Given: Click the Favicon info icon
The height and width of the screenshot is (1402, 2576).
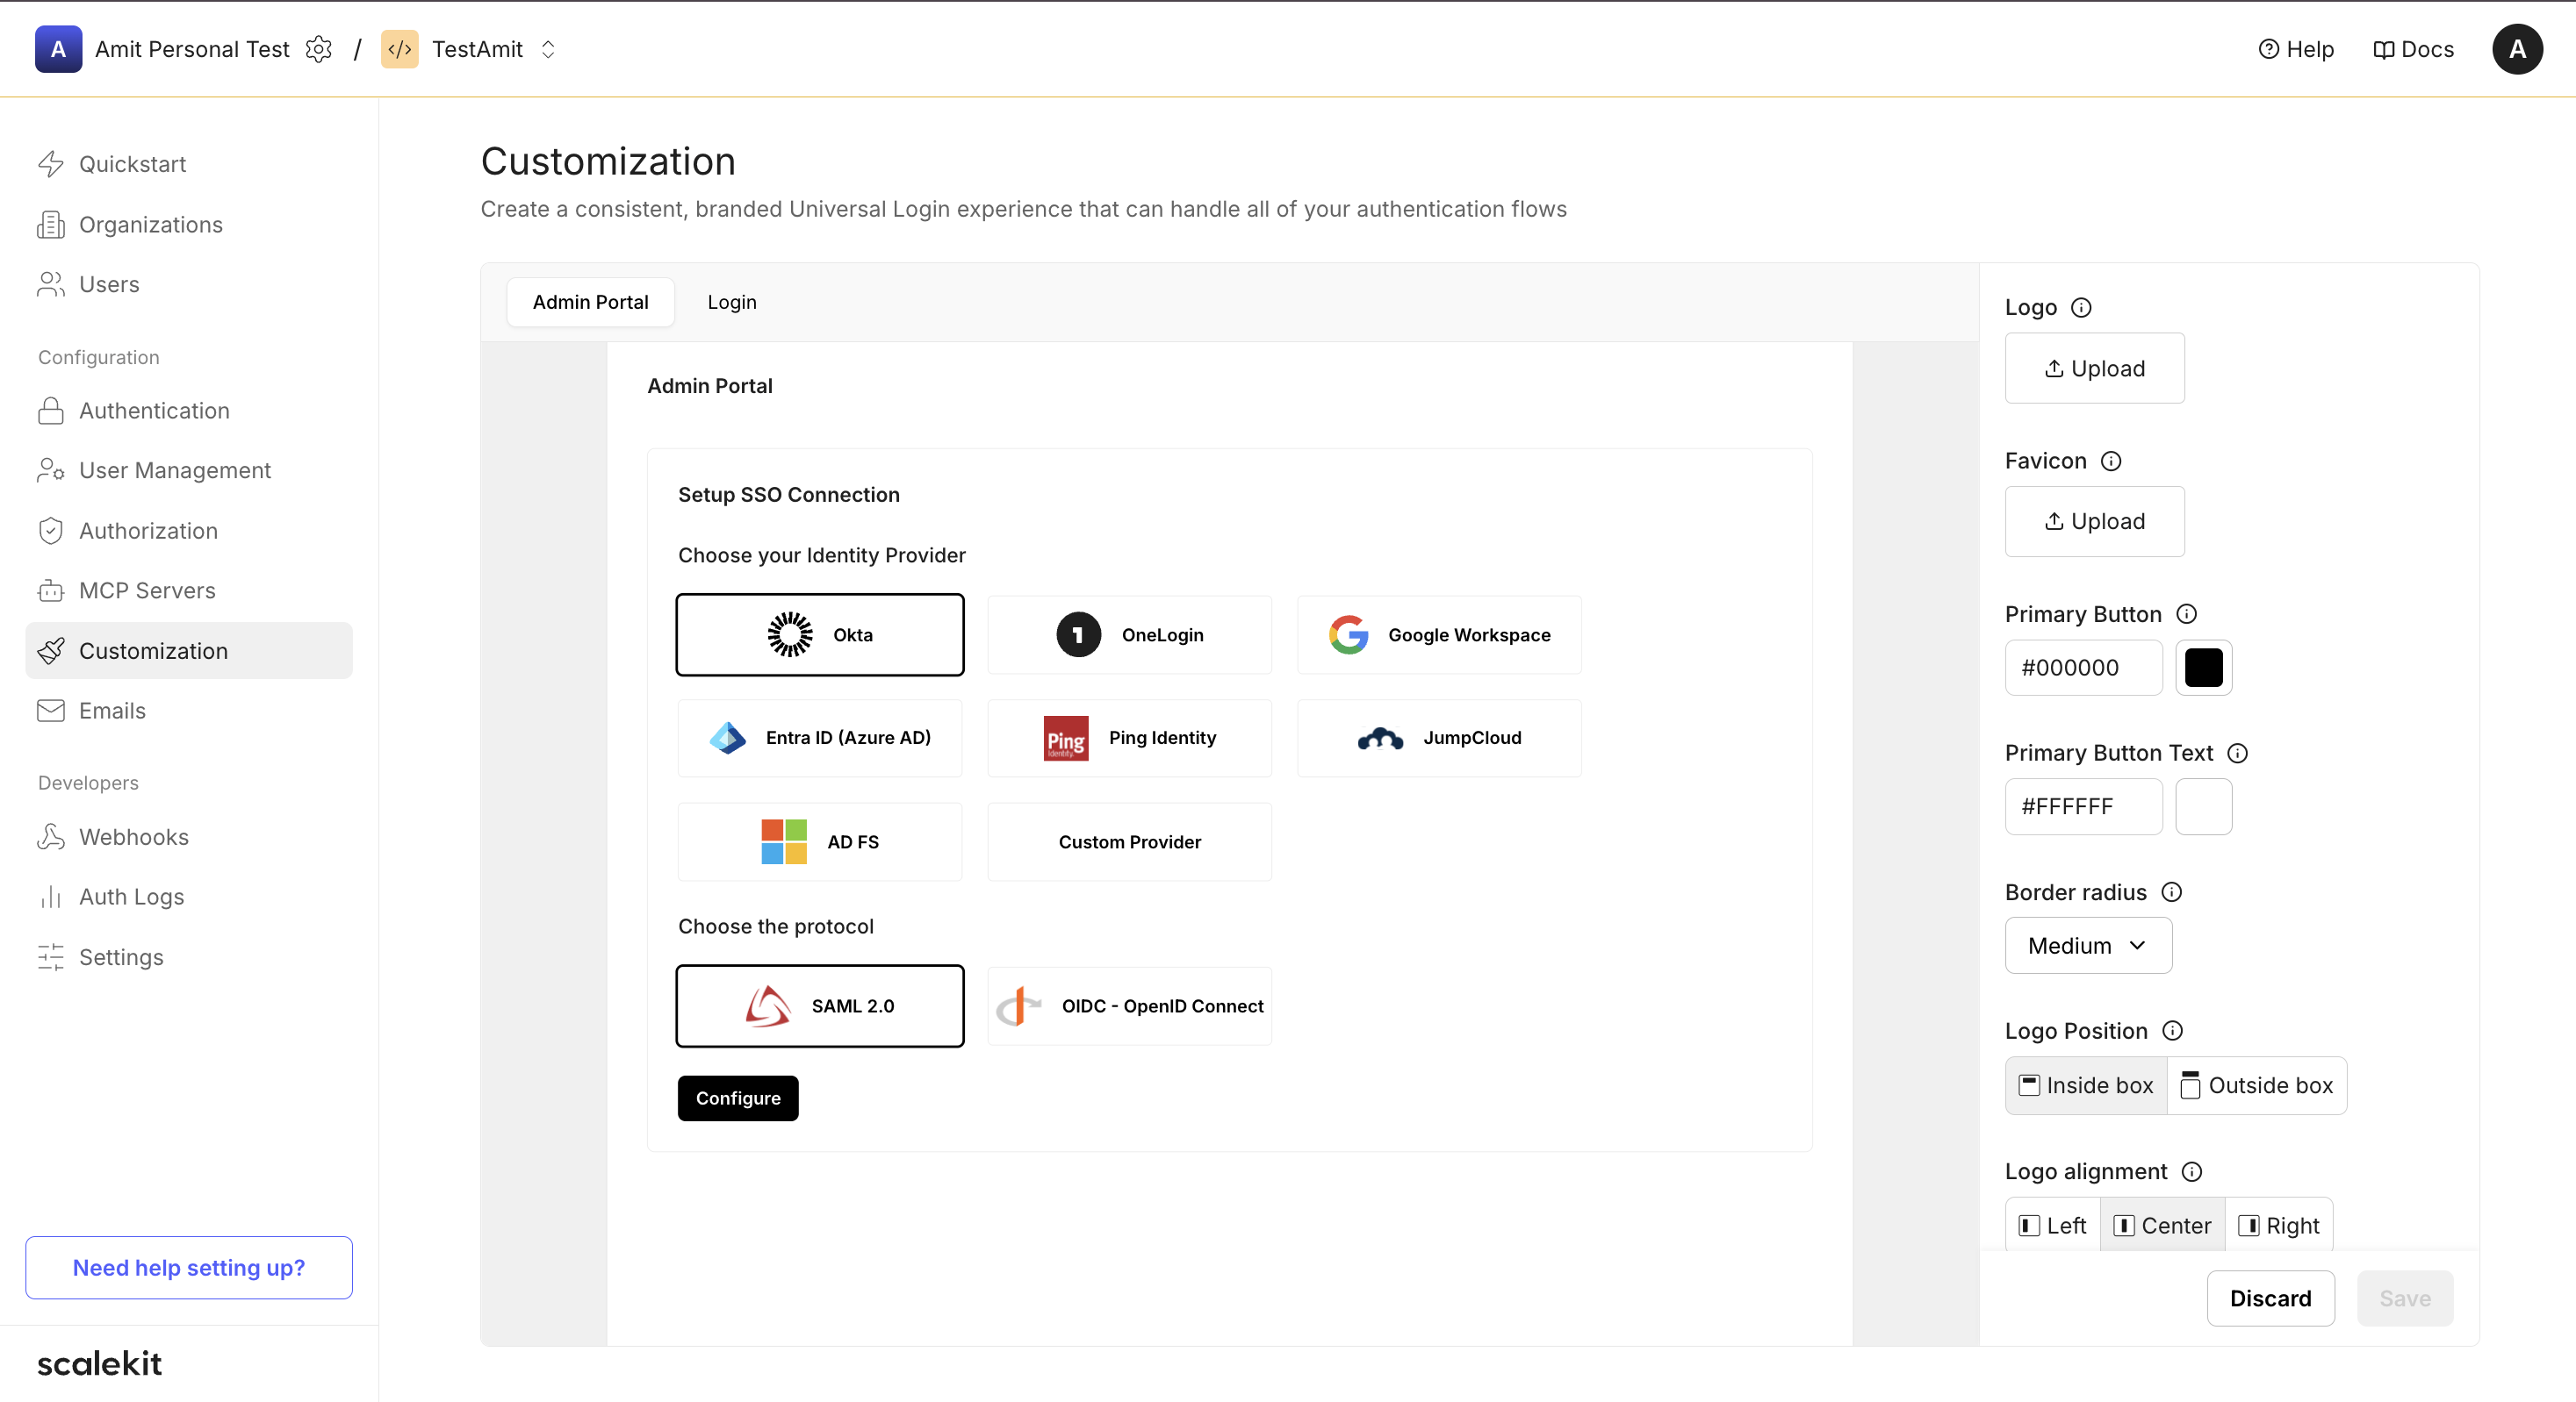Looking at the screenshot, I should 2111,461.
